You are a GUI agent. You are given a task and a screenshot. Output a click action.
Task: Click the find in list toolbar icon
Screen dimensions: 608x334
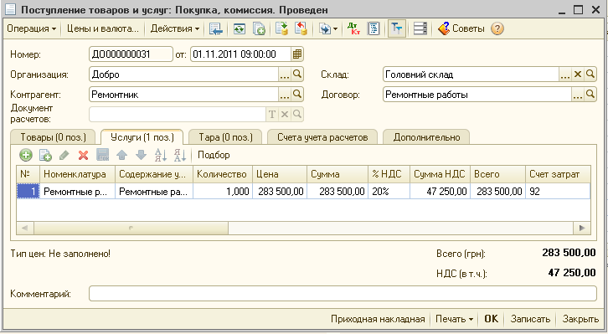click(x=215, y=28)
